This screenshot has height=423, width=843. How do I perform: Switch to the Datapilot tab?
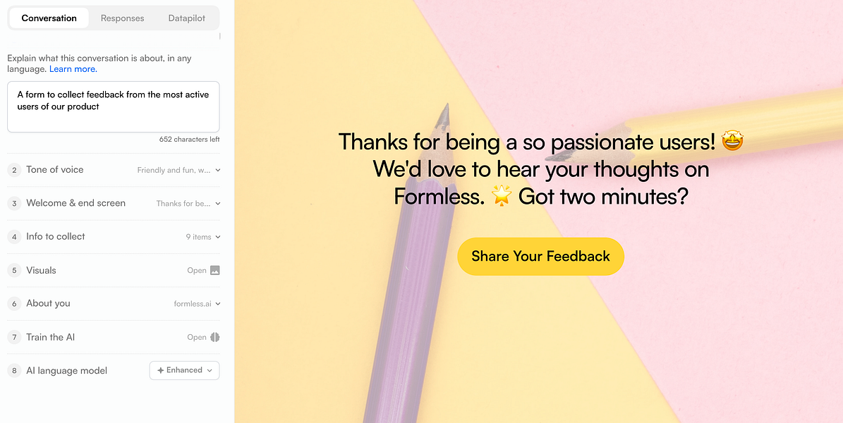[x=187, y=18]
